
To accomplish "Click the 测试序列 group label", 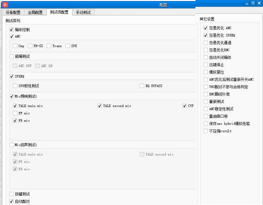I will pyautogui.click(x=13, y=21).
